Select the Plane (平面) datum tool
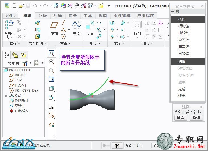 54,25
